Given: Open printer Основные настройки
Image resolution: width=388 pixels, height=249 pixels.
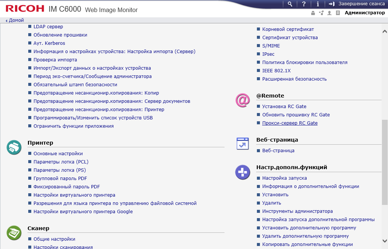Looking at the screenshot, I should pyautogui.click(x=58, y=153).
